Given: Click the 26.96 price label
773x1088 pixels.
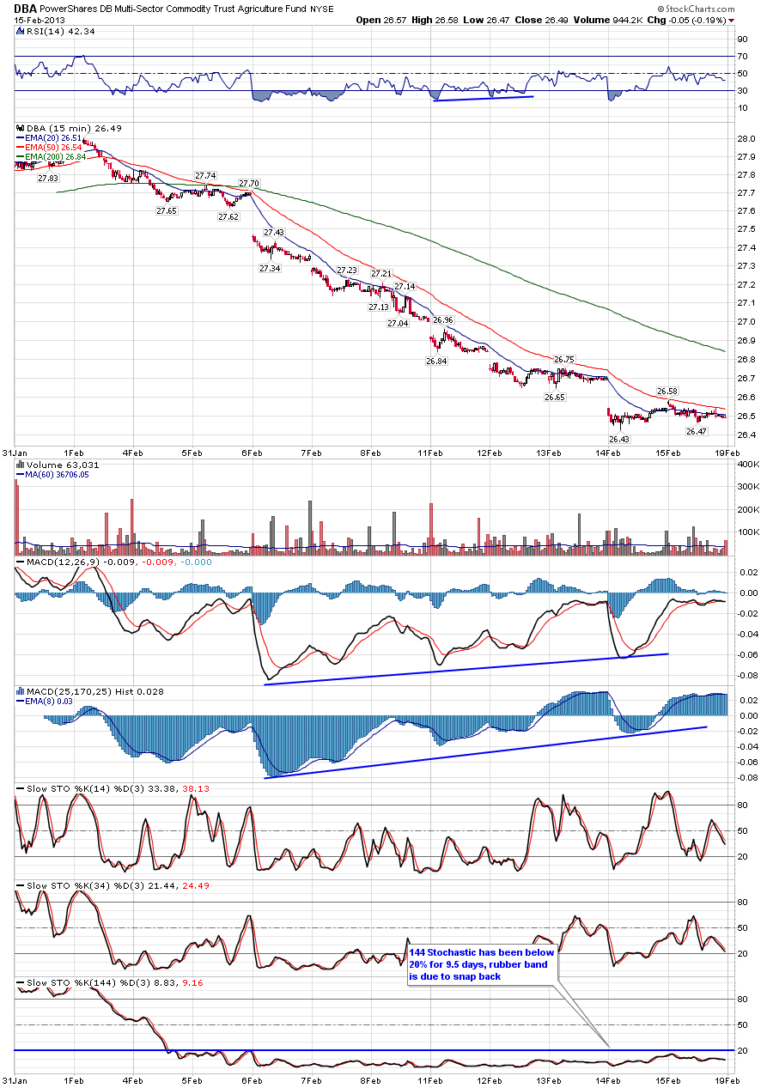Looking at the screenshot, I should pos(442,319).
